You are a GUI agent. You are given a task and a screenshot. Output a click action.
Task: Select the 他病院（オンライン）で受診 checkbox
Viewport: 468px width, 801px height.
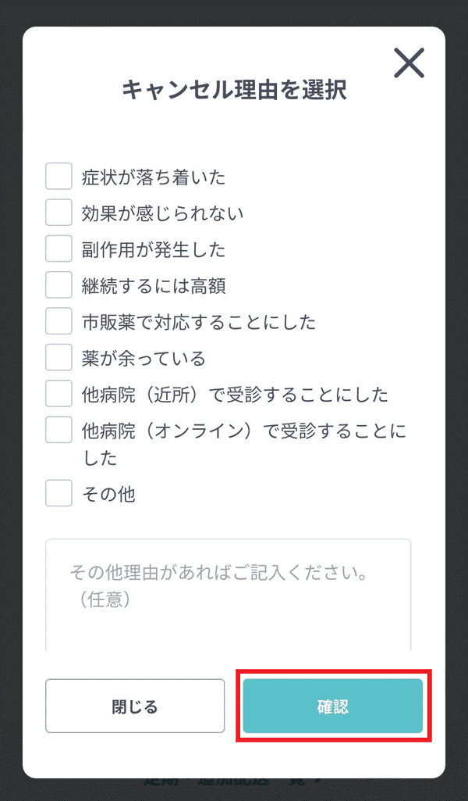tap(58, 430)
